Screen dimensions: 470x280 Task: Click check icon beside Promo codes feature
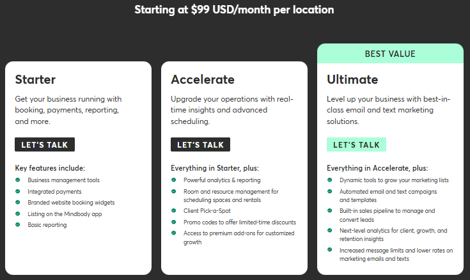click(x=174, y=222)
